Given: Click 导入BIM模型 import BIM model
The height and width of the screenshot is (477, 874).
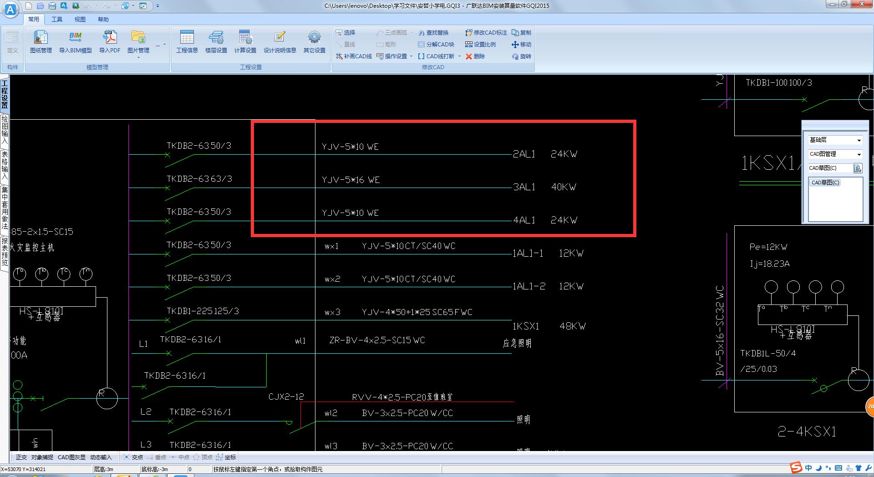Looking at the screenshot, I should (76, 42).
